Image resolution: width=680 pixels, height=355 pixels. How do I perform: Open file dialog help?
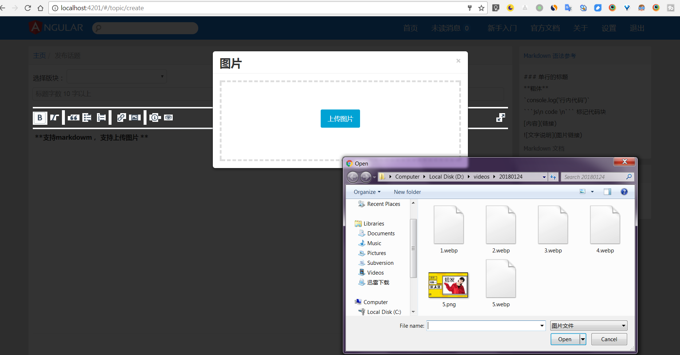(624, 192)
